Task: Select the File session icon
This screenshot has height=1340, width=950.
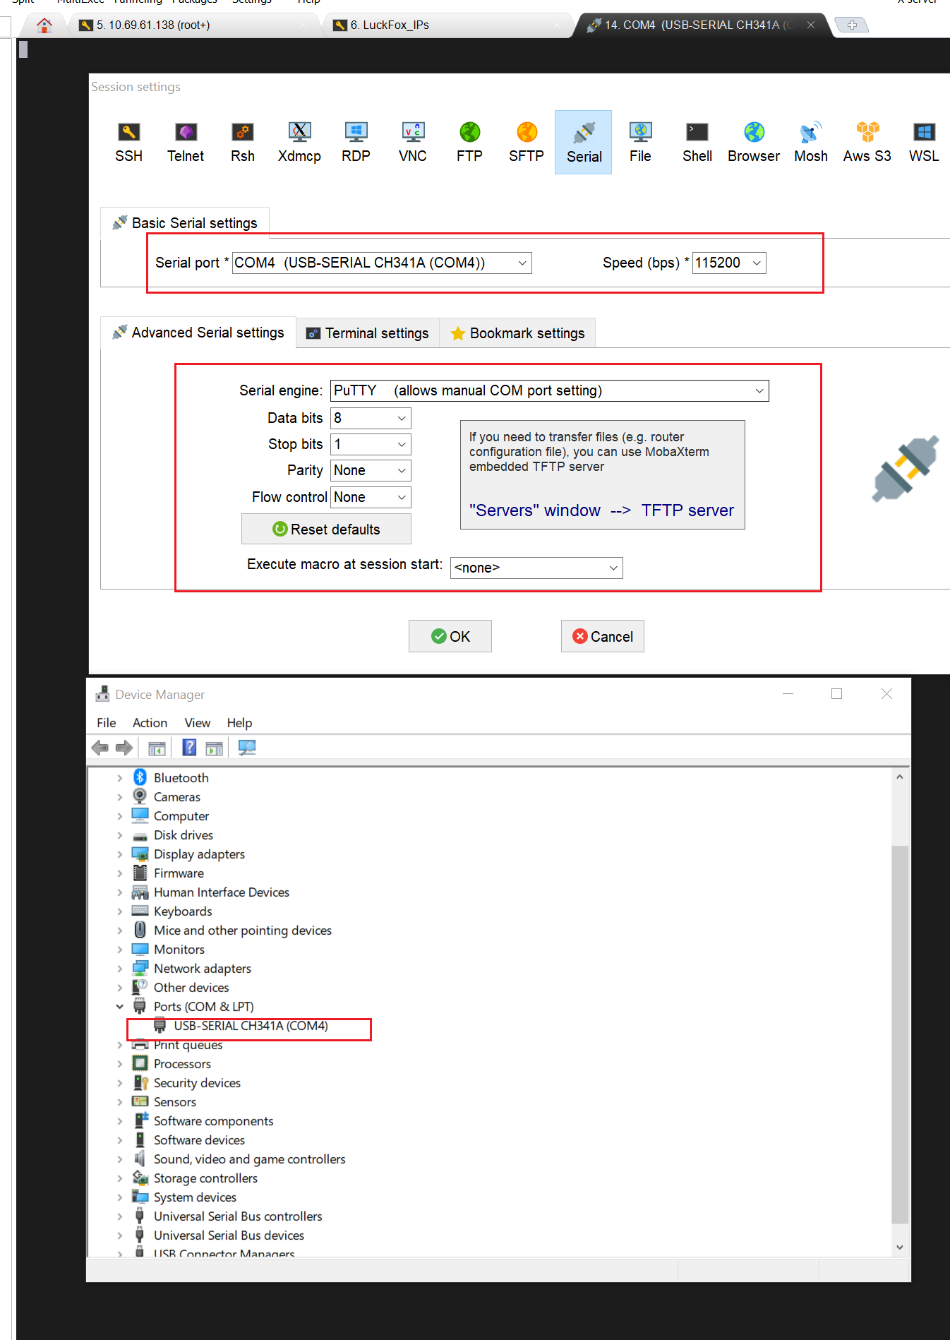Action: [x=640, y=142]
